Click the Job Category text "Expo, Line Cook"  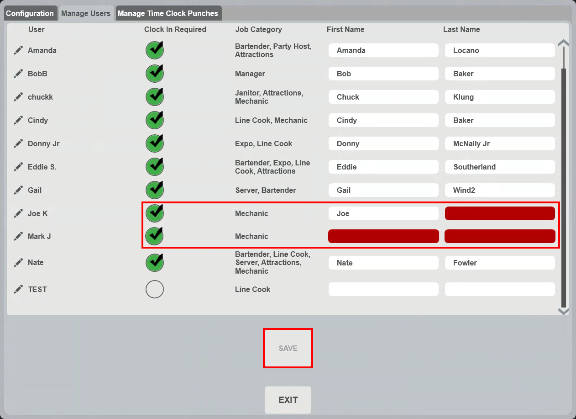264,143
